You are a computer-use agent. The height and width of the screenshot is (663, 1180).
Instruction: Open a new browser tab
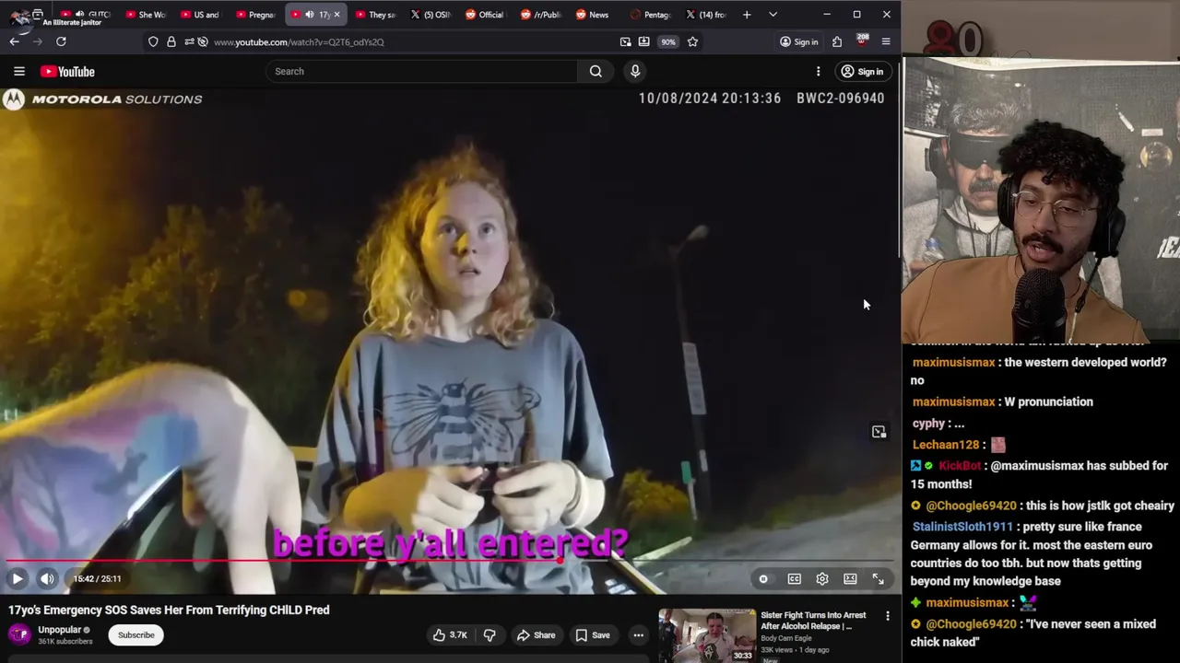tap(747, 15)
